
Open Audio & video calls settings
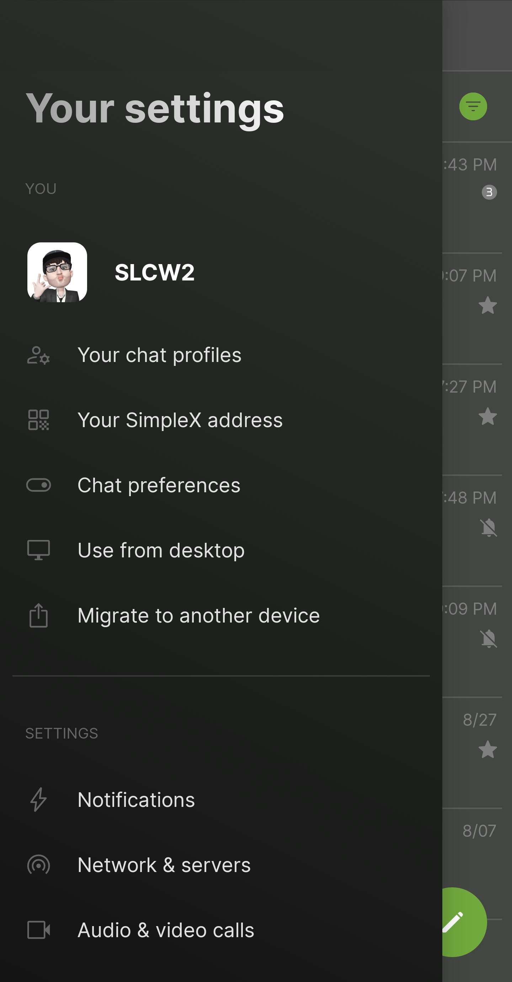(166, 930)
